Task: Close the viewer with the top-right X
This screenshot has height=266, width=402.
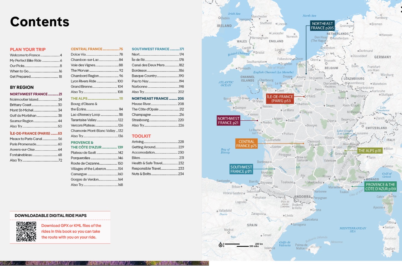Action: tap(400, 11)
